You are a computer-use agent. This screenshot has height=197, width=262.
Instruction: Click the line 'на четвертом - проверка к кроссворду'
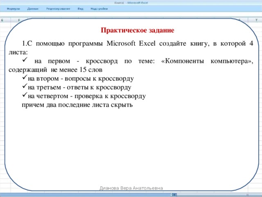tap(87, 96)
